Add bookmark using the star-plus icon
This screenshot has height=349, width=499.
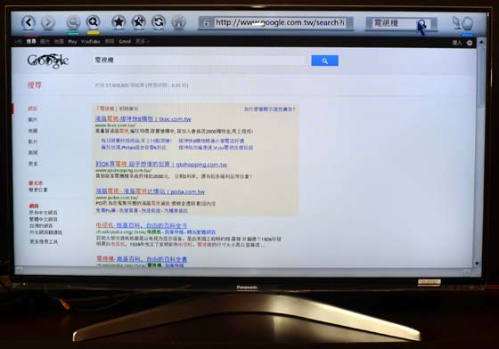pyautogui.click(x=138, y=22)
